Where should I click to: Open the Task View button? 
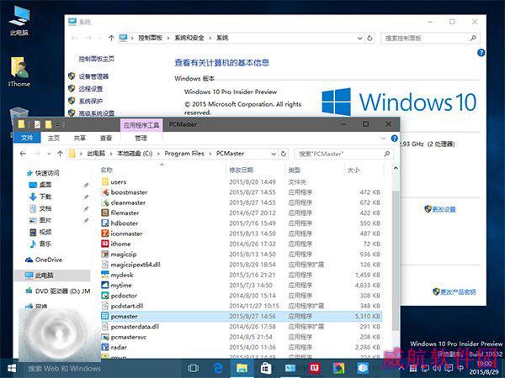[193, 369]
